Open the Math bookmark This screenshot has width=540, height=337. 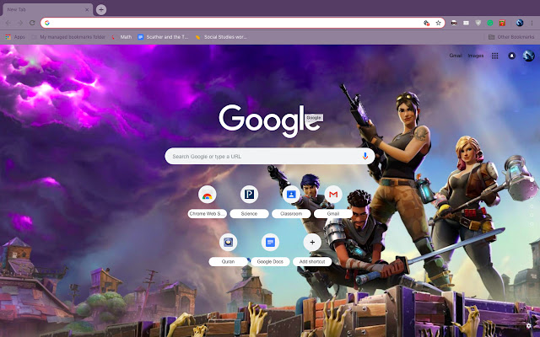121,37
